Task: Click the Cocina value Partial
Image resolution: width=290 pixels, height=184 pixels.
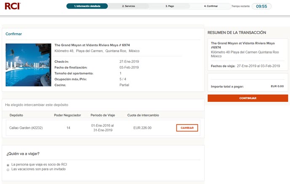Action: click(124, 85)
